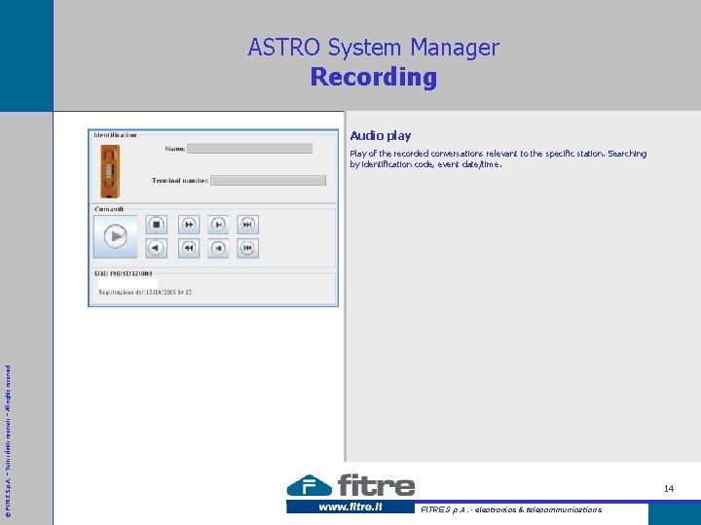This screenshot has width=701, height=525.
Task: Click the 'Identification' group label
Action: point(115,135)
